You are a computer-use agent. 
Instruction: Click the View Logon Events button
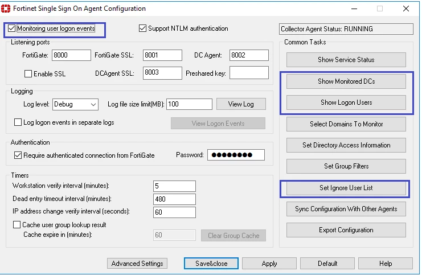(218, 123)
